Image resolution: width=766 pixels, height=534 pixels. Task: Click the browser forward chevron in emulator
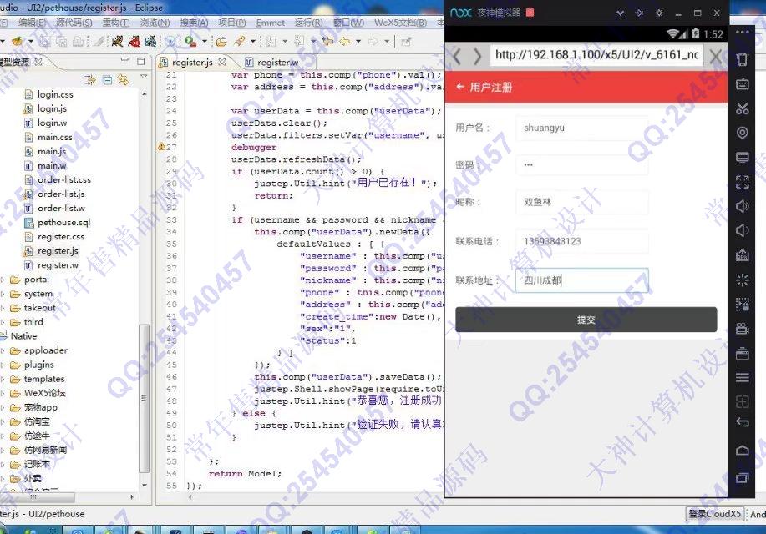point(477,56)
